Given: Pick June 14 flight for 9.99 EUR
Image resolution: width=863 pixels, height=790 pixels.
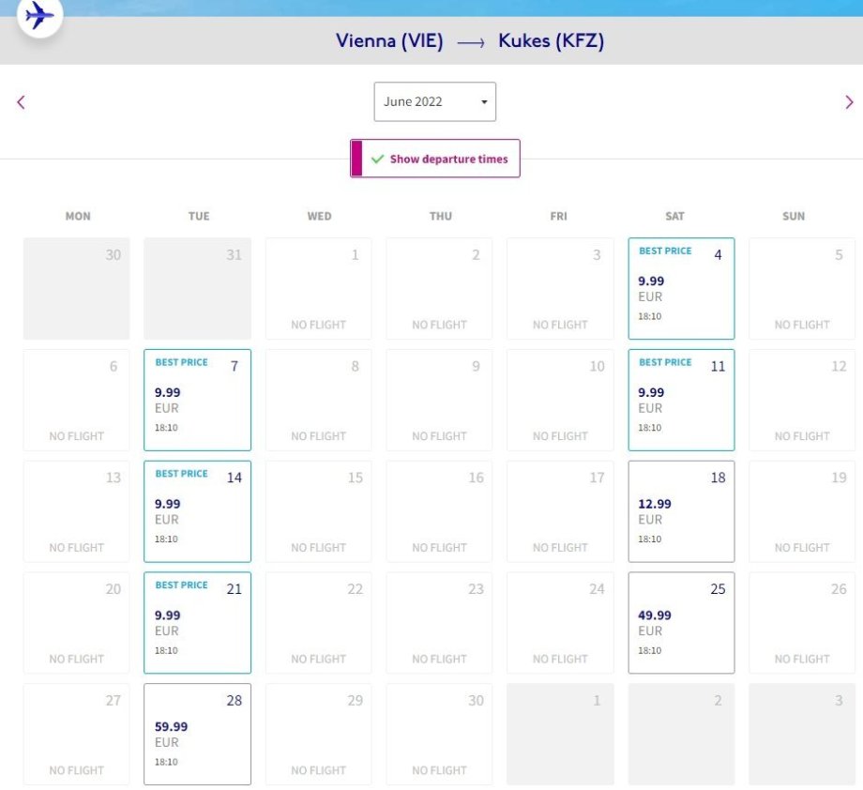Looking at the screenshot, I should point(197,511).
